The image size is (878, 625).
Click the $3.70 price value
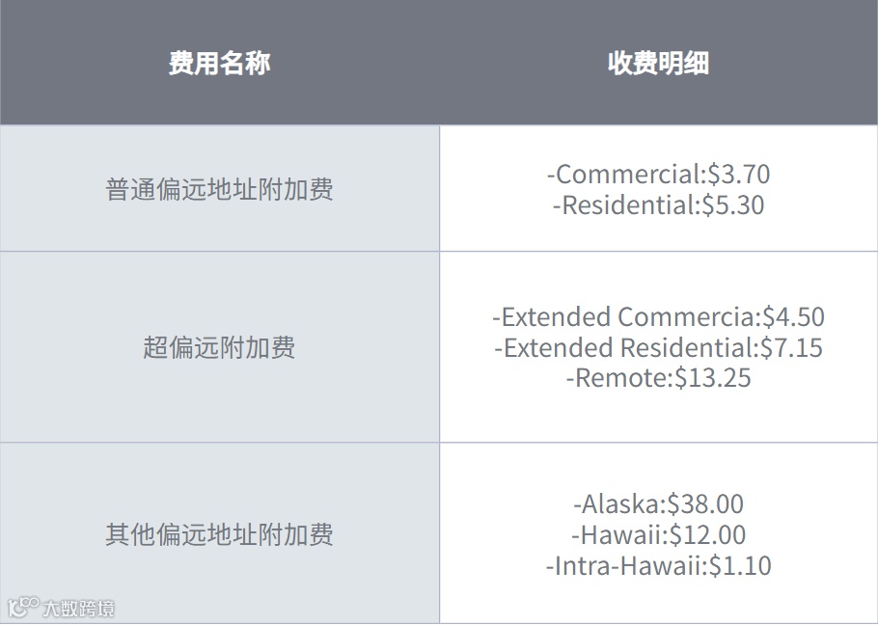click(x=739, y=174)
